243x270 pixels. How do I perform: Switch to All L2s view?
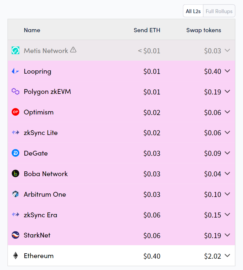click(193, 11)
